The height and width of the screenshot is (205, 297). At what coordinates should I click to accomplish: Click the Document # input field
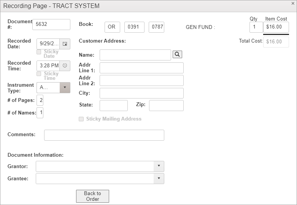pyautogui.click(x=51, y=24)
